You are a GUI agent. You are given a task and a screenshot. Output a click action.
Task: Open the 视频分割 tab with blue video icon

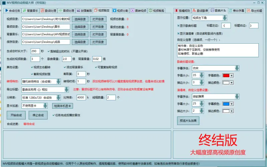coord(120,11)
